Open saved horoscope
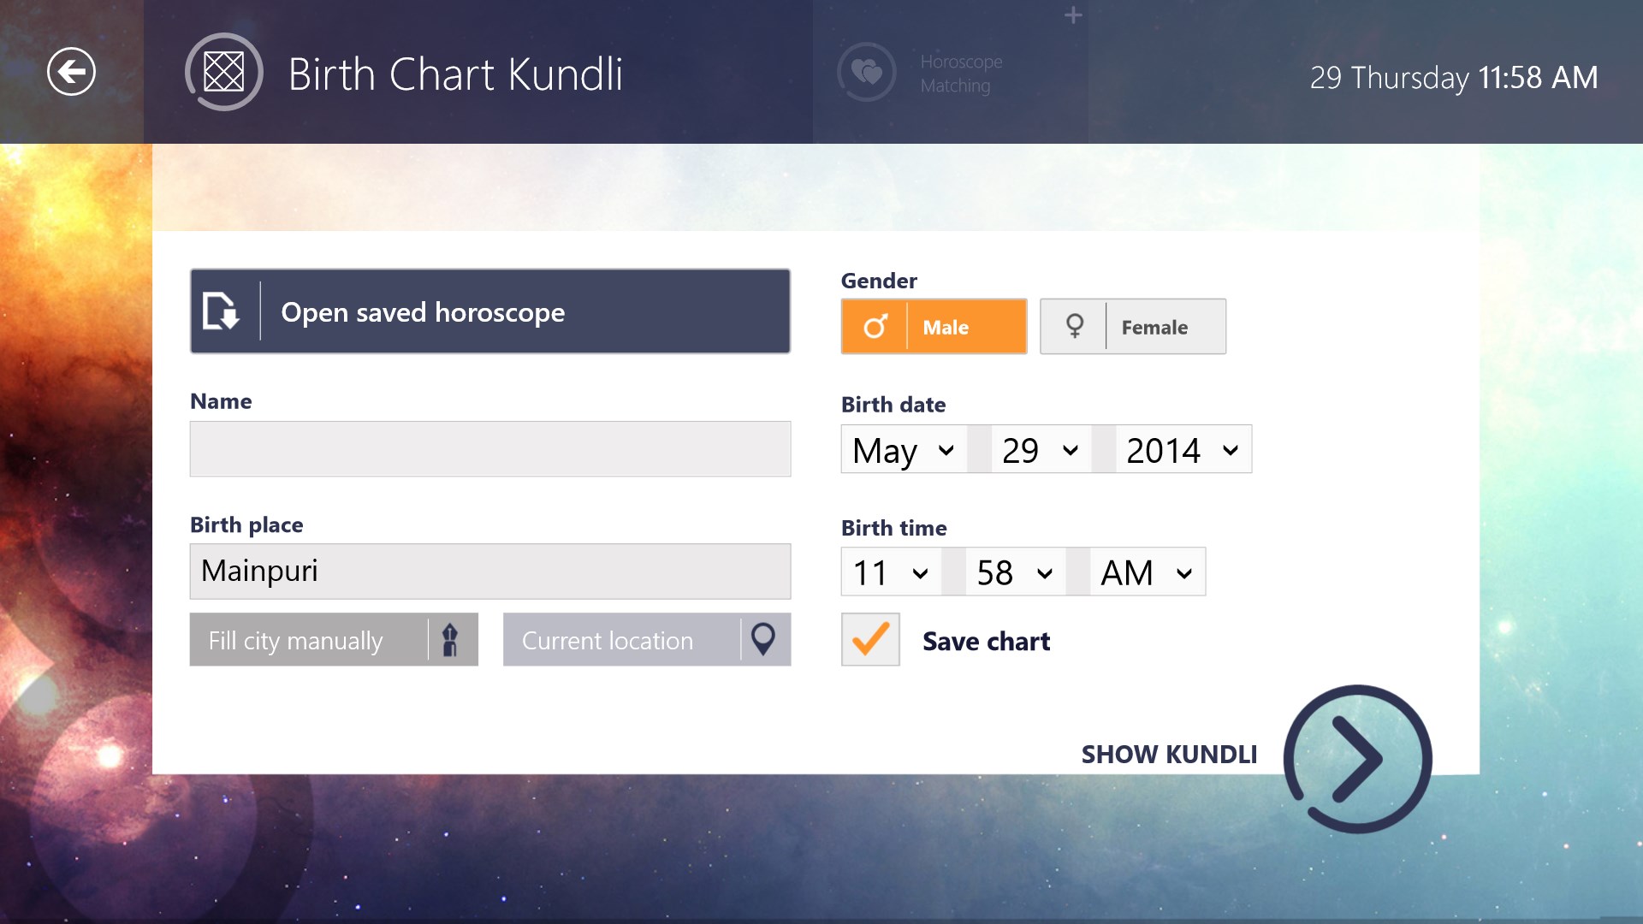This screenshot has height=924, width=1643. point(490,311)
